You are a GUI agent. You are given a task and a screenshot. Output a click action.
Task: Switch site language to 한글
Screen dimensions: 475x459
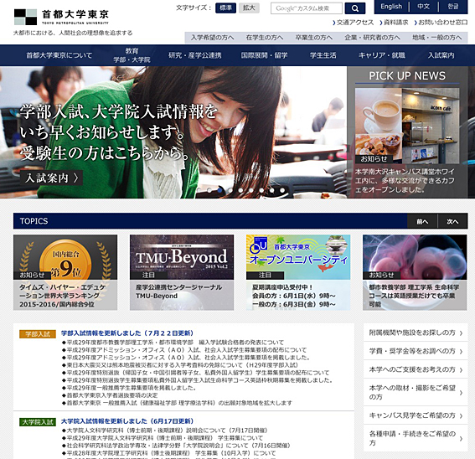pyautogui.click(x=453, y=7)
